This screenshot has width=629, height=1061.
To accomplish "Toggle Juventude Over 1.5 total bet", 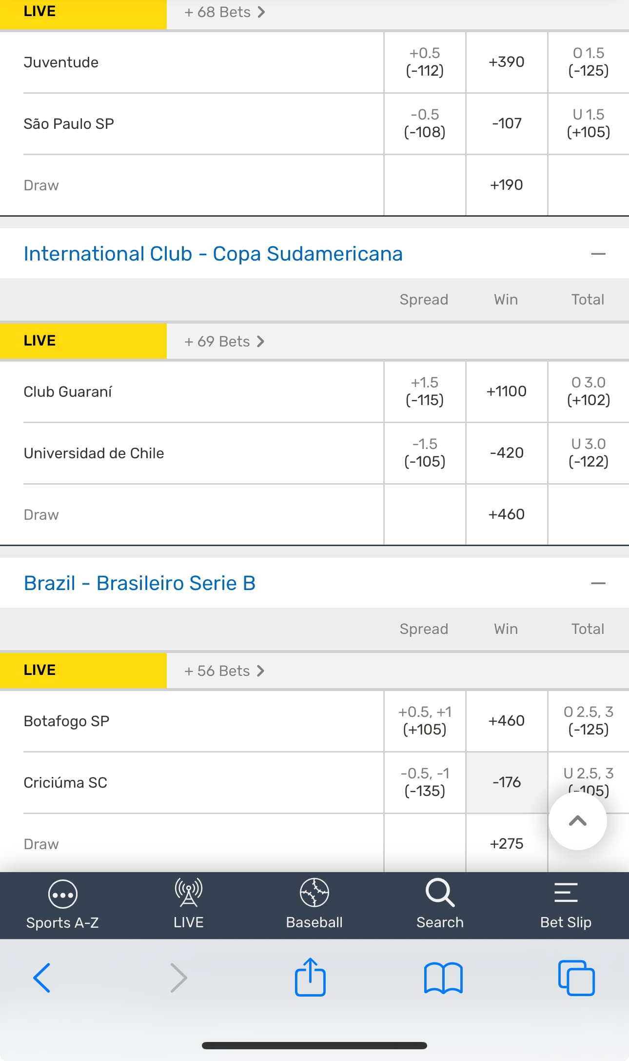I will (x=589, y=62).
